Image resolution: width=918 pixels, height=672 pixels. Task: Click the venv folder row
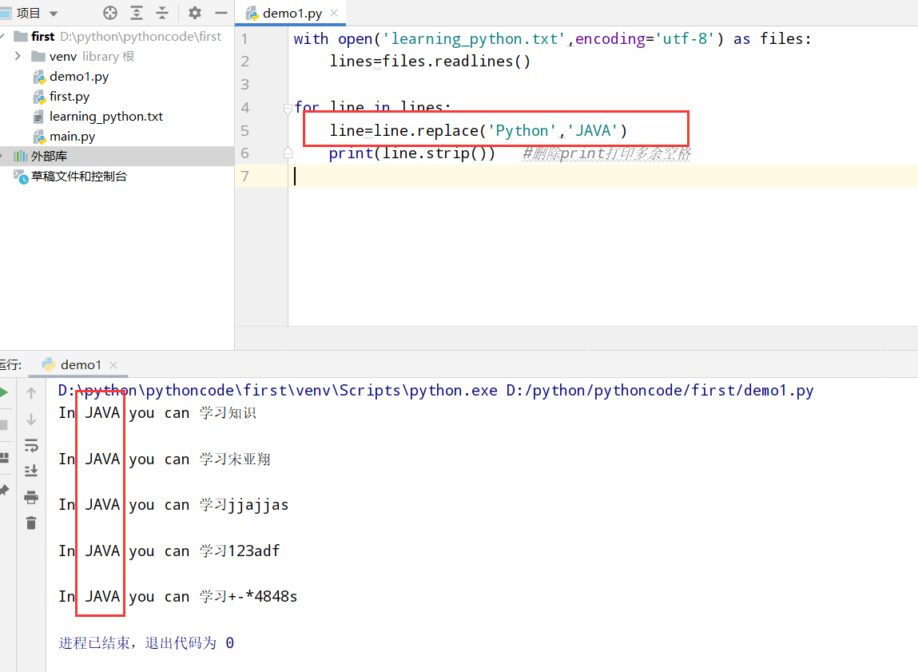point(117,56)
